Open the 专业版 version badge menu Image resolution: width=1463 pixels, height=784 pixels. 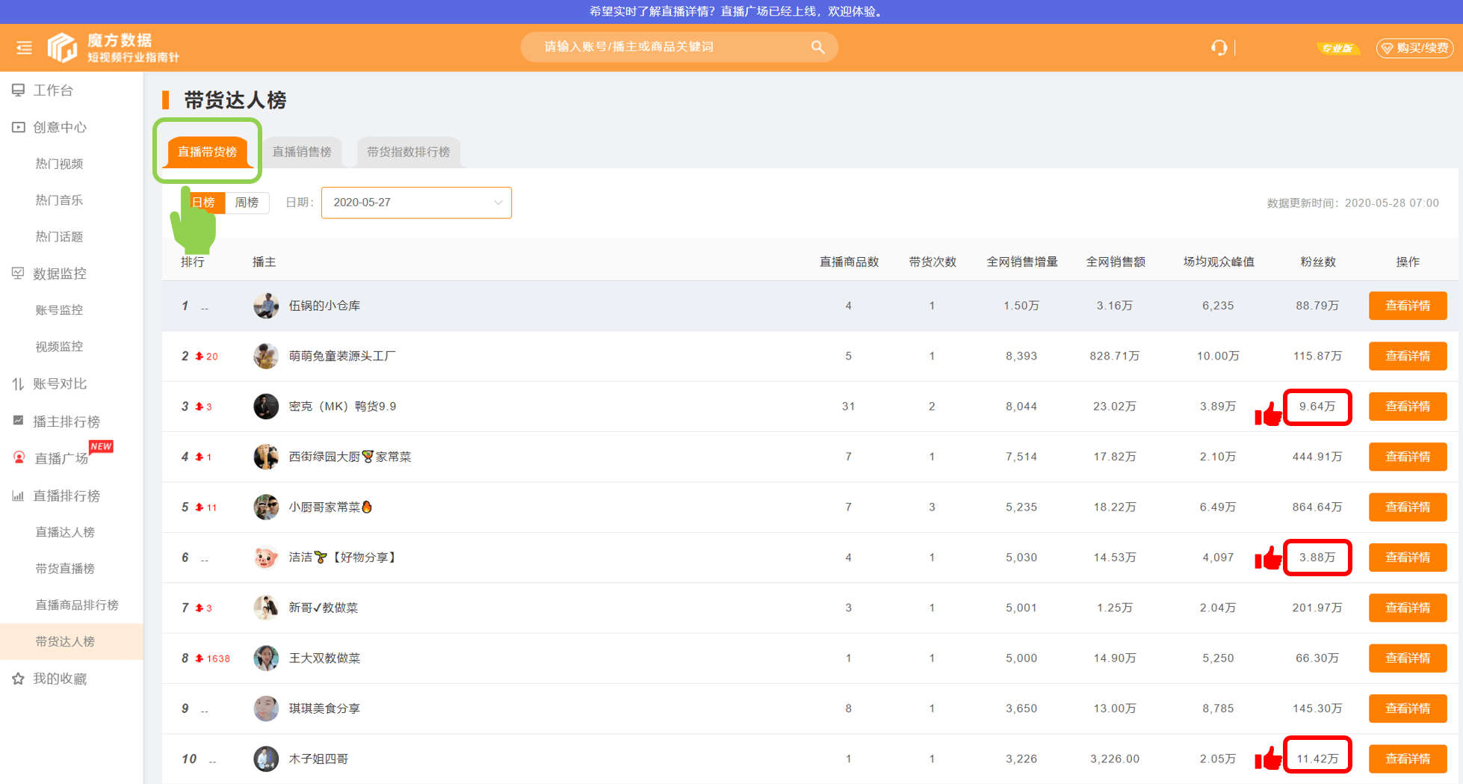tap(1337, 47)
